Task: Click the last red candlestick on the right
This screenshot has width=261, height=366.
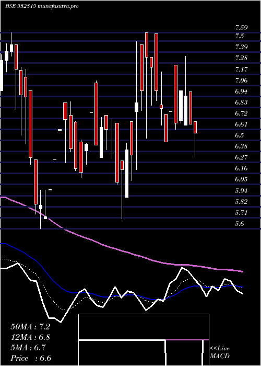Action: point(195,127)
